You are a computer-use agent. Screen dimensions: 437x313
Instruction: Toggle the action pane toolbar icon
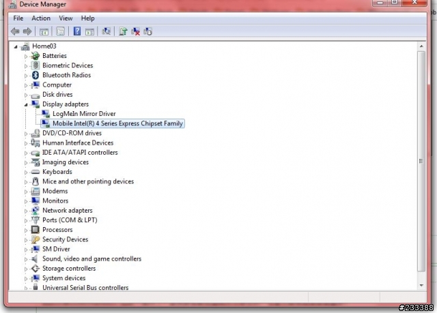coord(89,32)
